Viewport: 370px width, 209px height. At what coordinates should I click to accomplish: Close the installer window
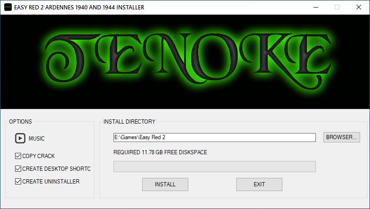pos(359,7)
